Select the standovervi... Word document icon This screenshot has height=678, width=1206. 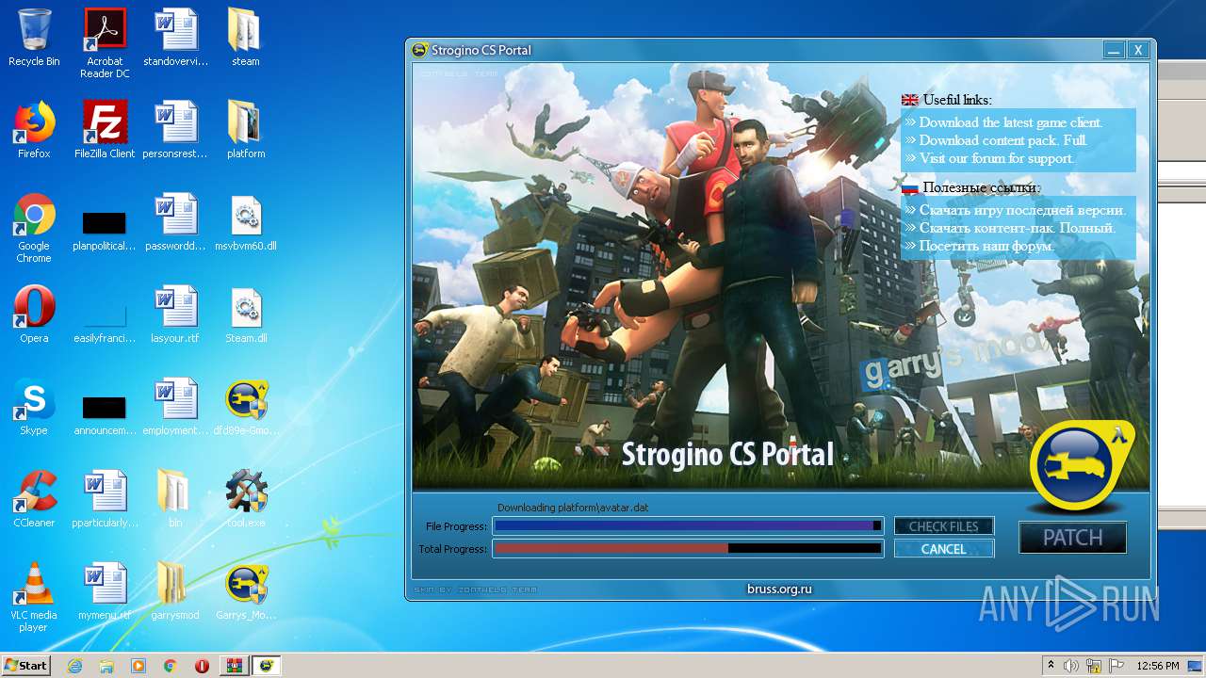pyautogui.click(x=175, y=38)
